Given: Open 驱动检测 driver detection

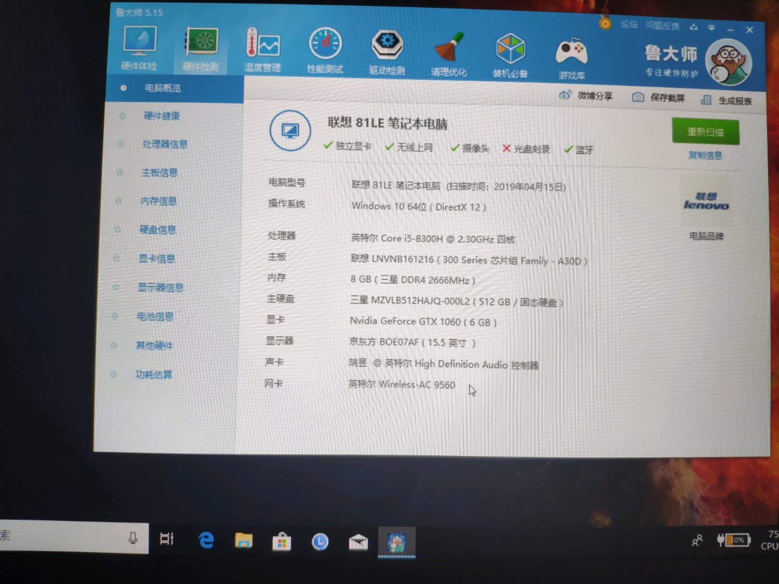Looking at the screenshot, I should (387, 53).
